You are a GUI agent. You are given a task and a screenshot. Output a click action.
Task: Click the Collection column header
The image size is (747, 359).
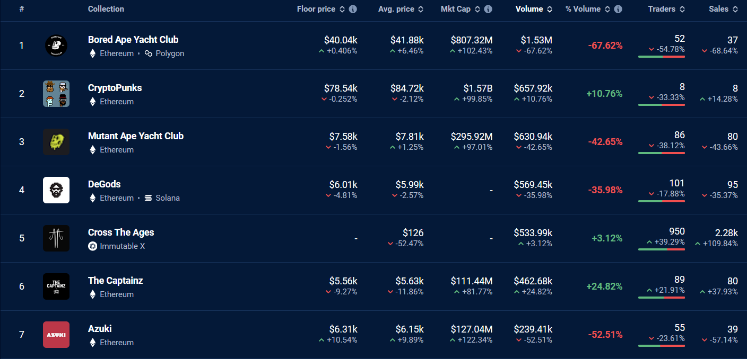106,9
